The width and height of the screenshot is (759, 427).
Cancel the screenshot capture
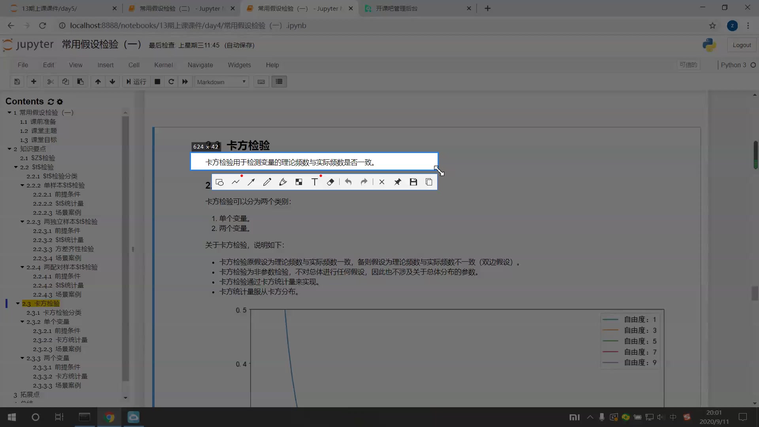coord(382,182)
